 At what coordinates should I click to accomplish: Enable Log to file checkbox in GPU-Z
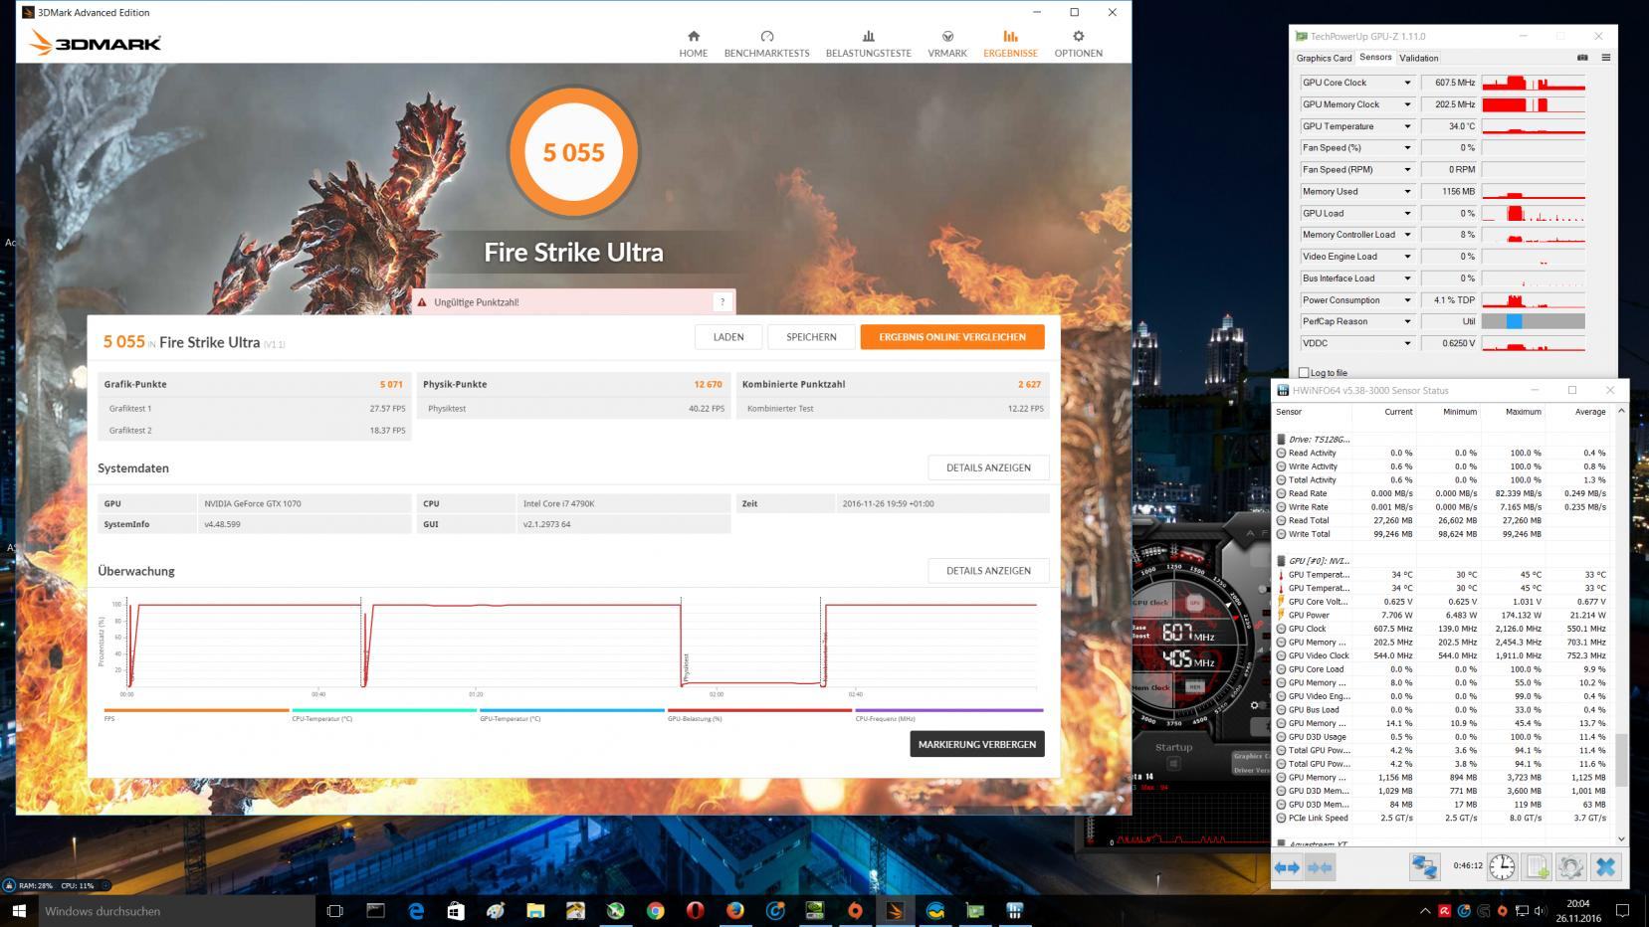(x=1304, y=373)
